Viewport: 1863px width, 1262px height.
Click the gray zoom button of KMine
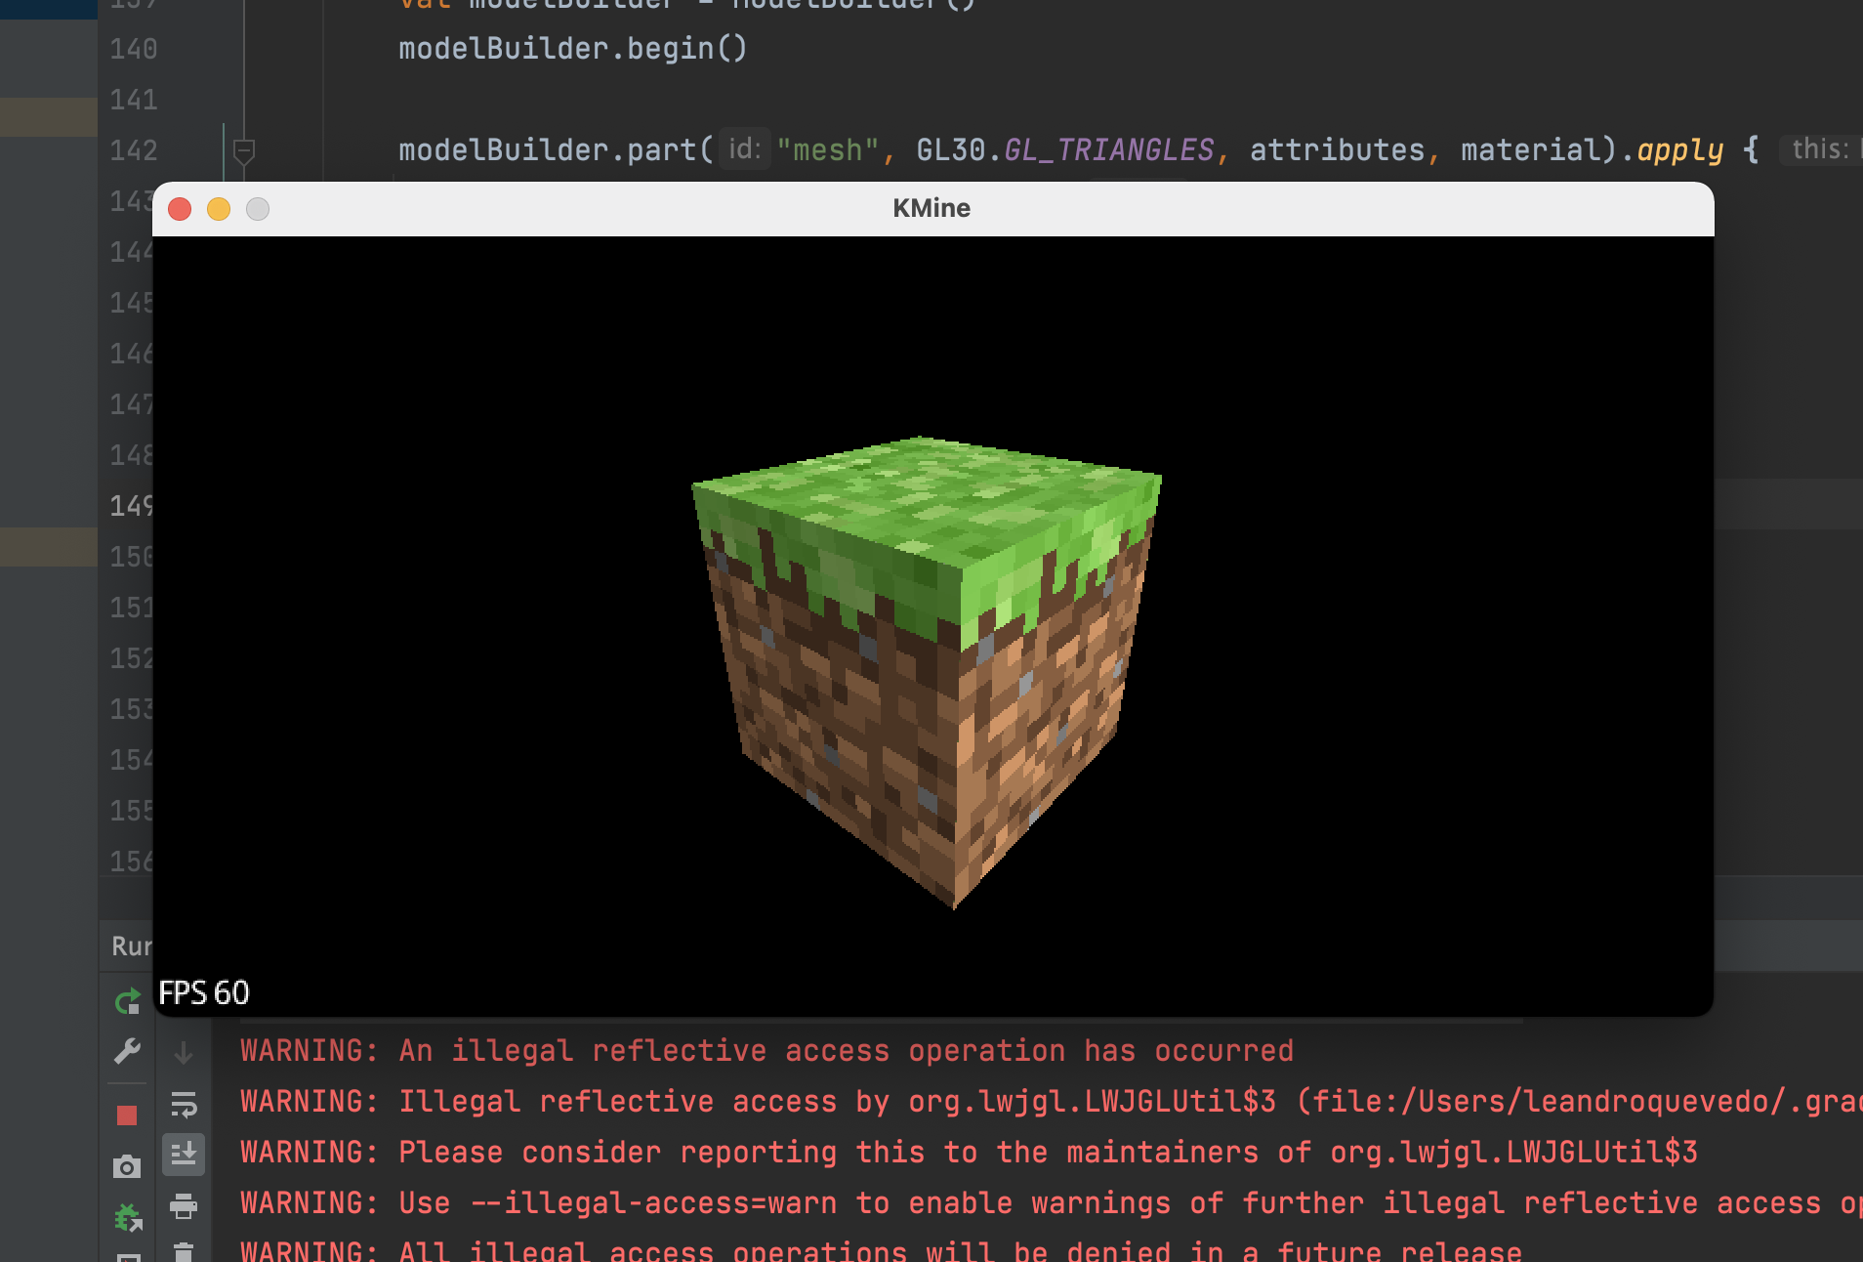click(x=258, y=209)
